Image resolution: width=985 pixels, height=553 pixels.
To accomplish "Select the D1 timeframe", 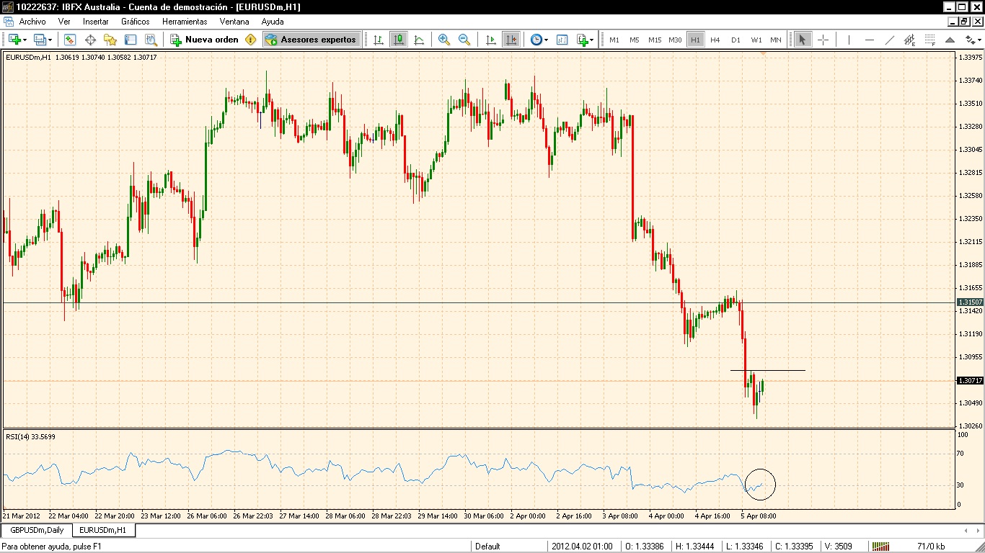I will tap(736, 40).
